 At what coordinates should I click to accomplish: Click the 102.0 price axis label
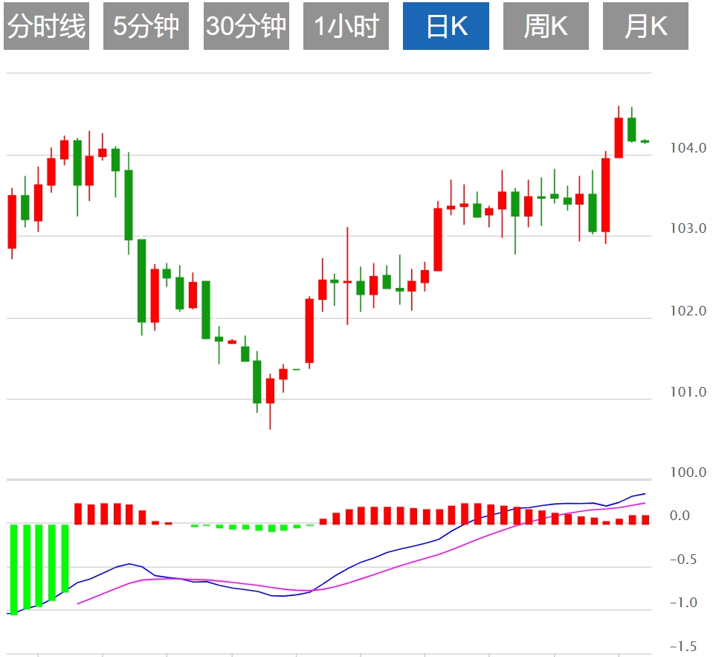[688, 311]
